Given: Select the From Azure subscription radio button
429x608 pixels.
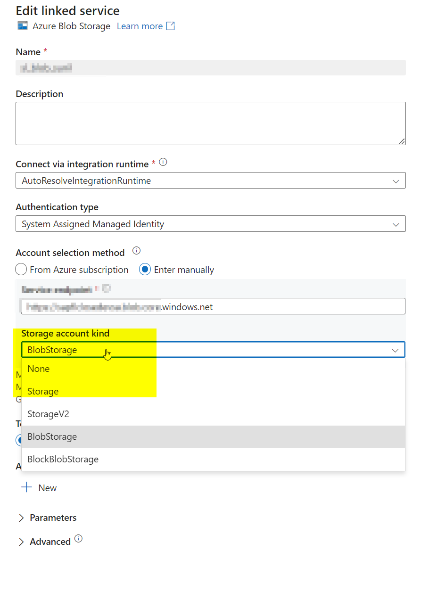Looking at the screenshot, I should tap(21, 269).
